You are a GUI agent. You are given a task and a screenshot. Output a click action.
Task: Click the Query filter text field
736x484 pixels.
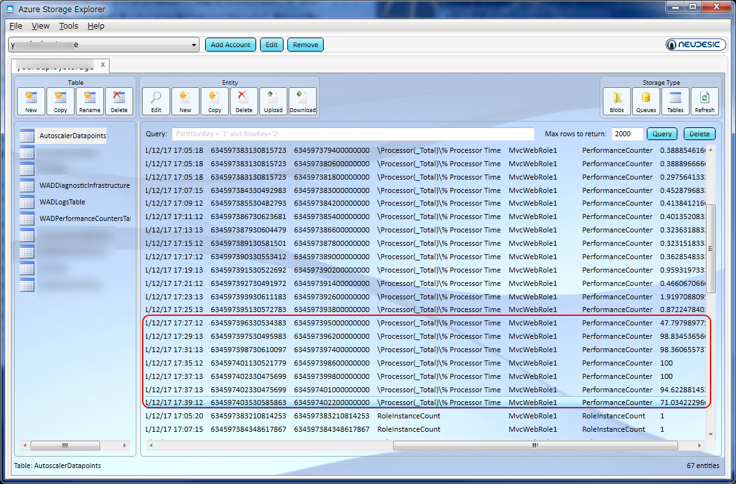coord(352,134)
